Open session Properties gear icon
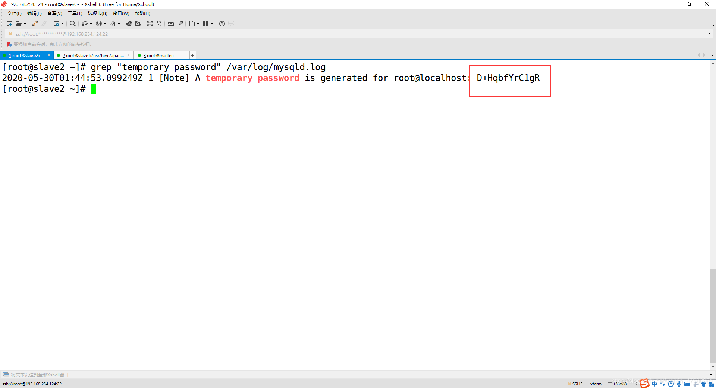Viewport: 716px width, 388px height. (x=56, y=24)
